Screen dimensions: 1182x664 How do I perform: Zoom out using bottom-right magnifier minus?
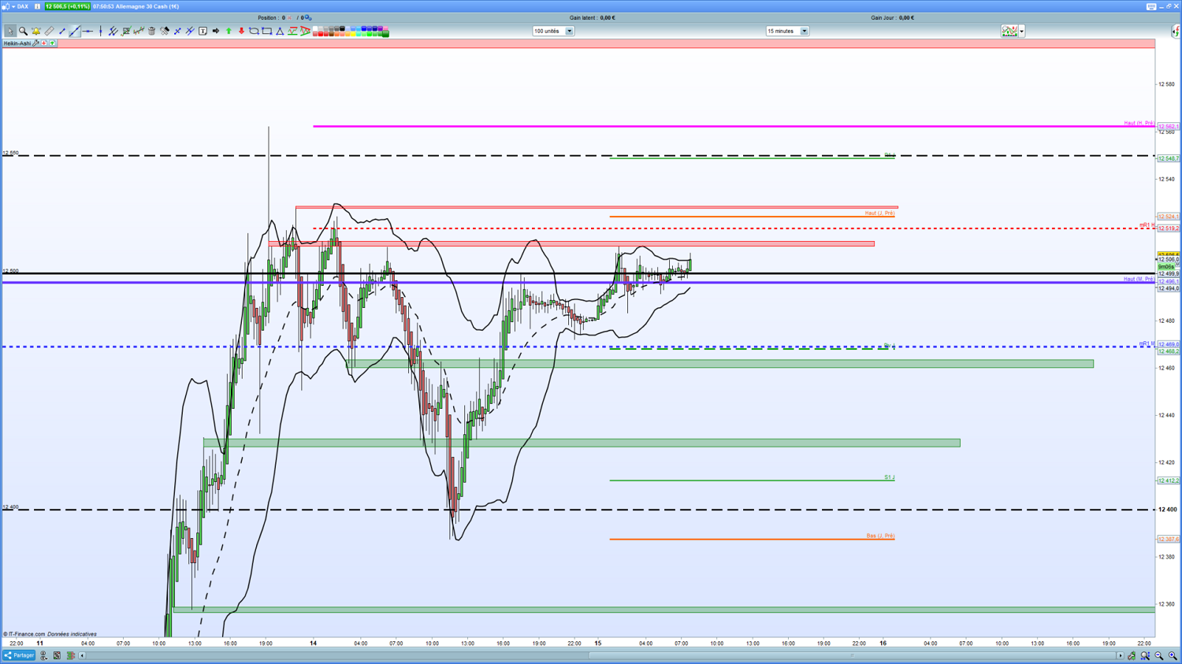coord(1159,655)
